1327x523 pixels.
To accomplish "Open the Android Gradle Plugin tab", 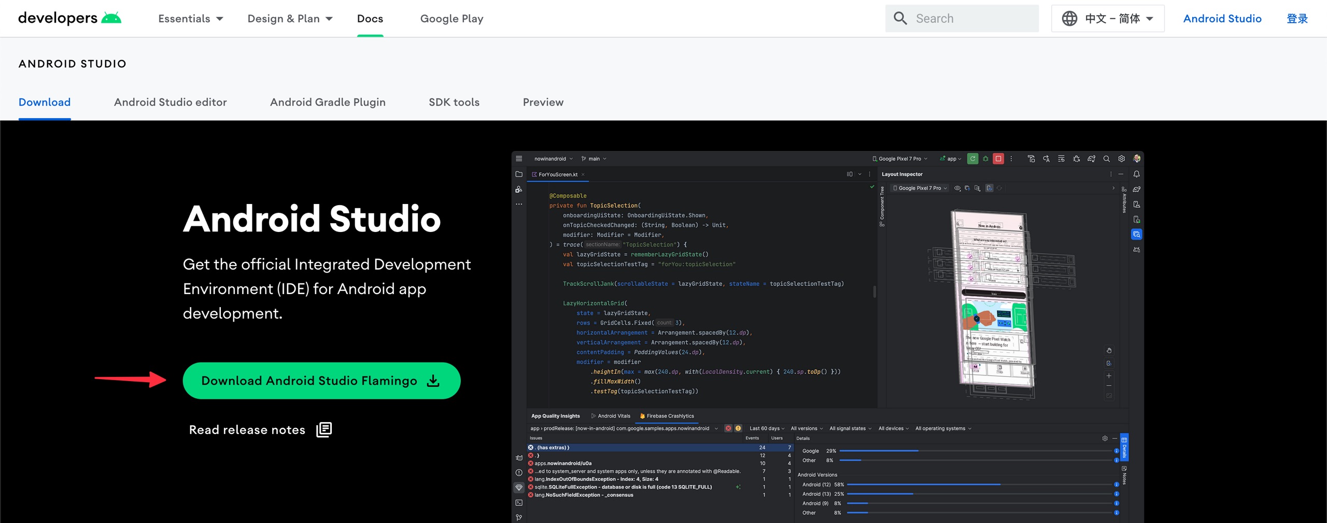I will [328, 102].
